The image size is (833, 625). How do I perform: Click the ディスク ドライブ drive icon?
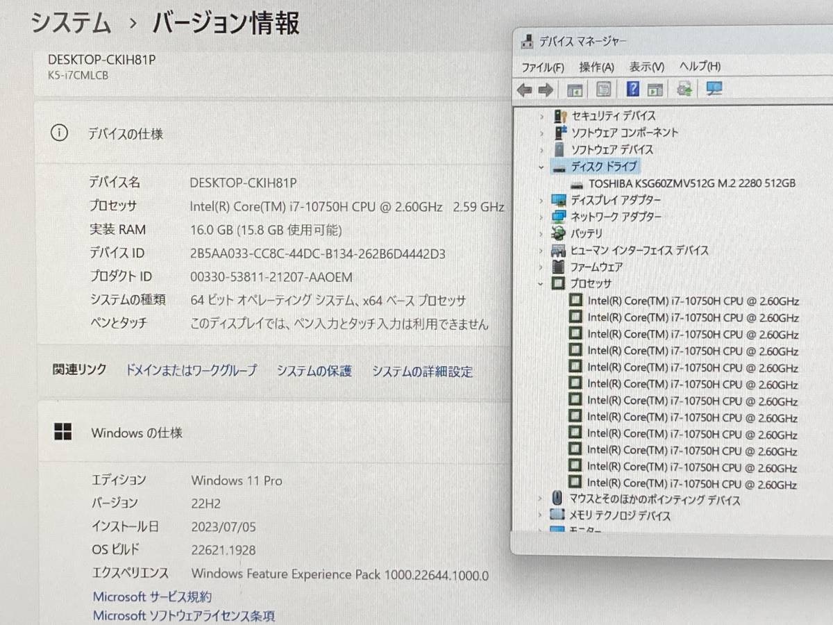[559, 167]
